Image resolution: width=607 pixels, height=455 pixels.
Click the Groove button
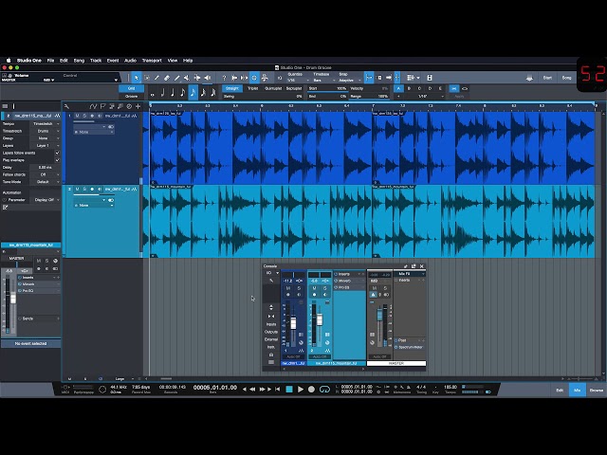coord(131,96)
